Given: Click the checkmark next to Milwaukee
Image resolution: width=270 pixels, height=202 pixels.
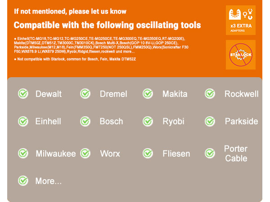Looking at the screenshot, I should tap(23, 153).
